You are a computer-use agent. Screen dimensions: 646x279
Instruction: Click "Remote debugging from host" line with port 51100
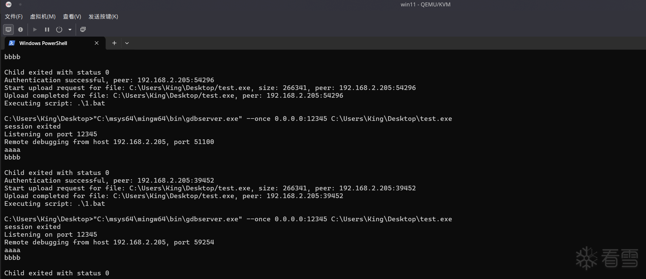[x=109, y=142]
